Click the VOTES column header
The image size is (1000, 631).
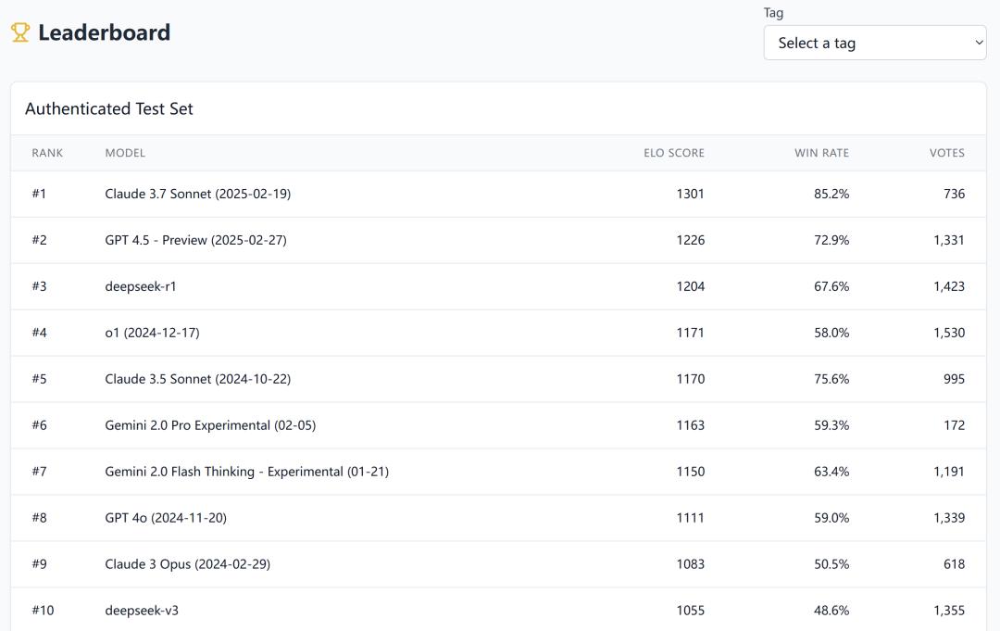(946, 153)
